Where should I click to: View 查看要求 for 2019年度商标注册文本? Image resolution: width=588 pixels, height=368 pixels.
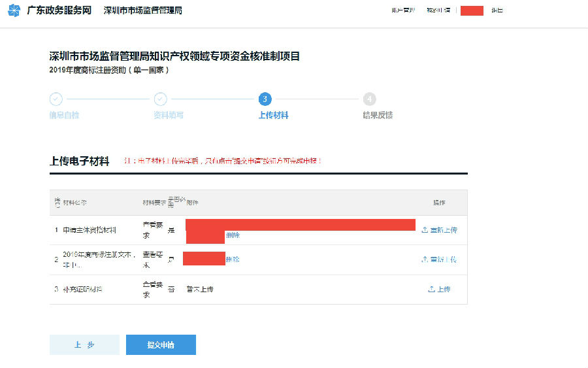150,259
